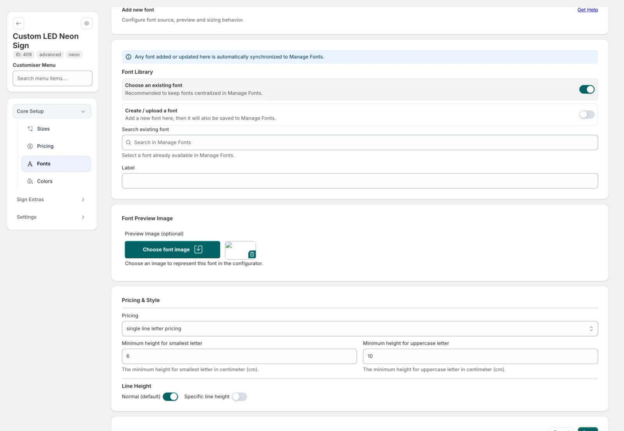
Task: Click Choose font image button
Action: [x=172, y=250]
